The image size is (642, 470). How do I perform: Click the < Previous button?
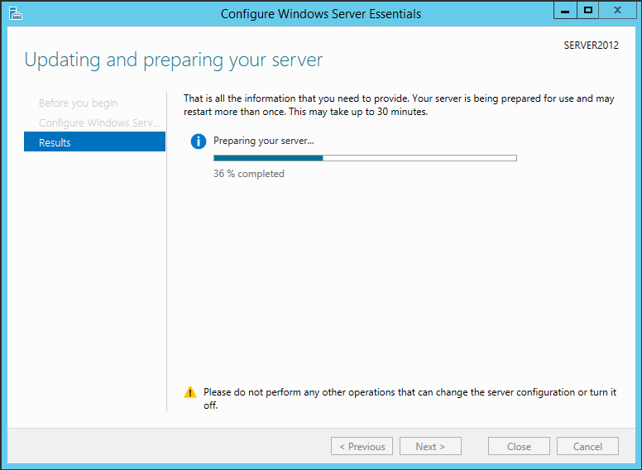point(362,446)
